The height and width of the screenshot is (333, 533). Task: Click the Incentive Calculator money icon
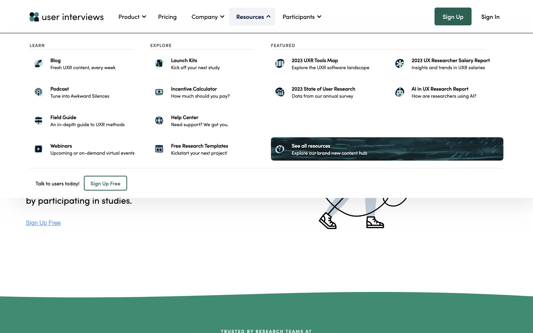pos(159,92)
